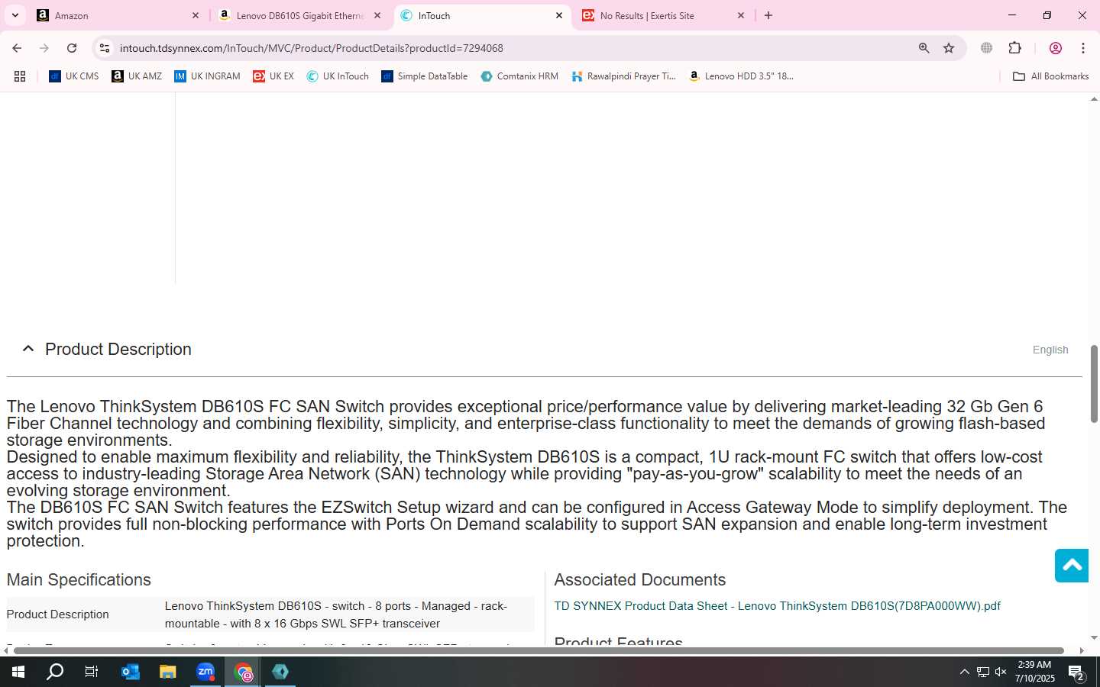Open UK AMZ bookmark
The width and height of the screenshot is (1100, 687).
click(x=137, y=76)
